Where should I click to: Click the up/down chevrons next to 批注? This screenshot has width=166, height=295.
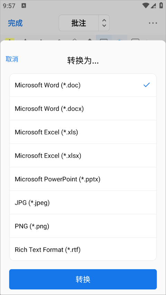coord(104,23)
